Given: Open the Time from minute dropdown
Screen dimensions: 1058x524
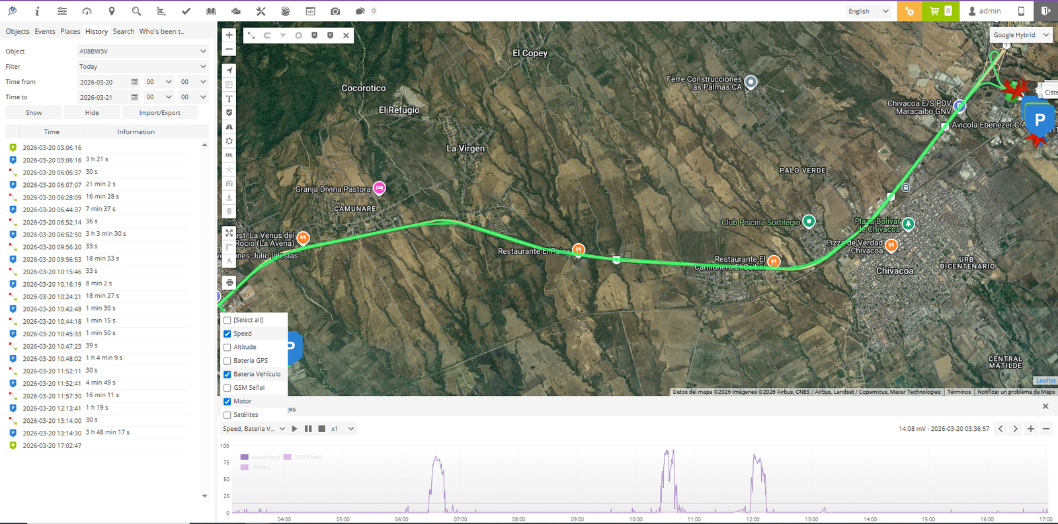Looking at the screenshot, I should 194,82.
